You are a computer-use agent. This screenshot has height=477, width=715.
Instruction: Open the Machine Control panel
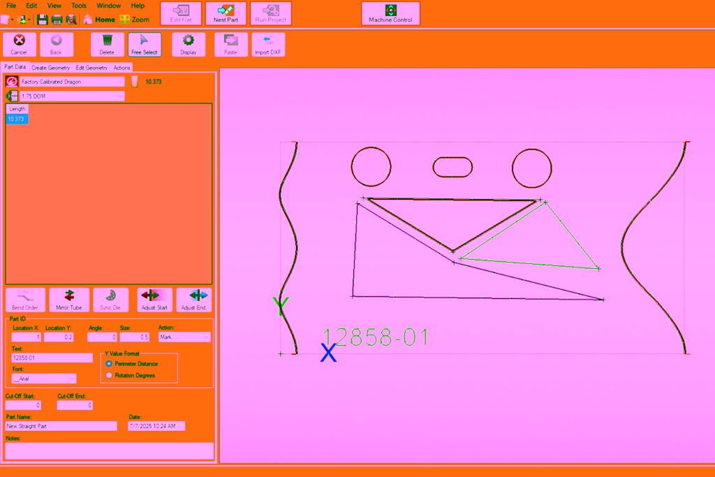tap(391, 13)
